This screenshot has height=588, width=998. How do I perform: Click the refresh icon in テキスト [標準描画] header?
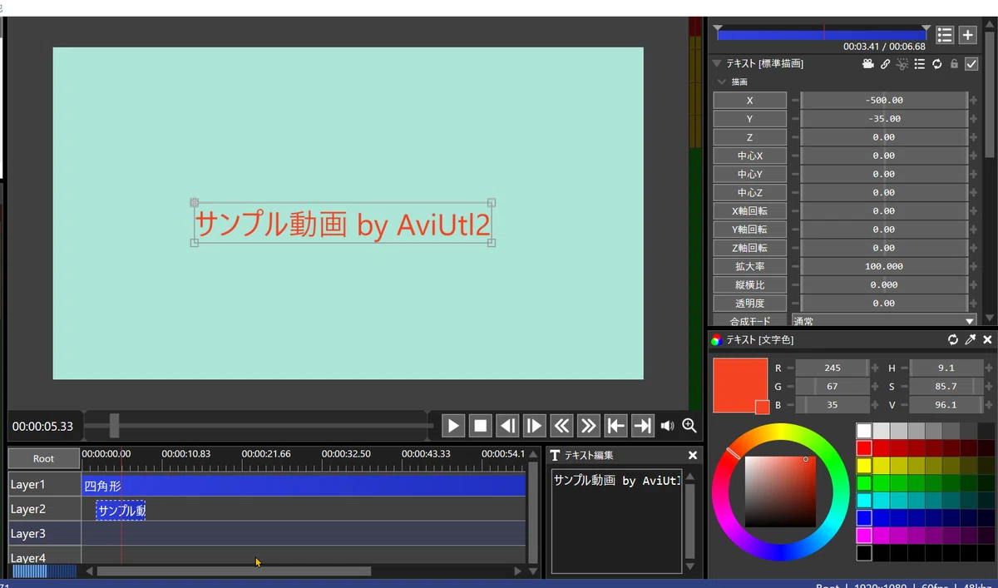point(936,64)
